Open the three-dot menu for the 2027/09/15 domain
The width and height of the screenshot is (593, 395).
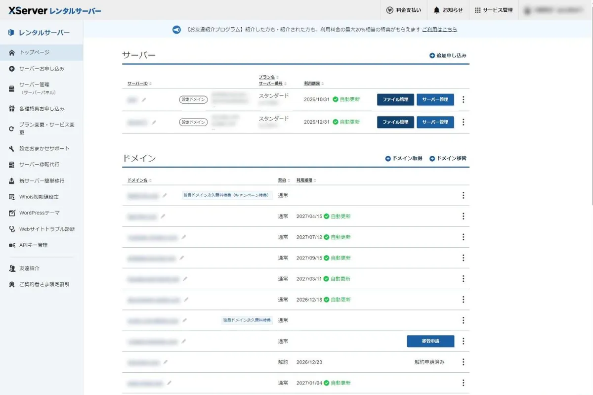pyautogui.click(x=463, y=258)
